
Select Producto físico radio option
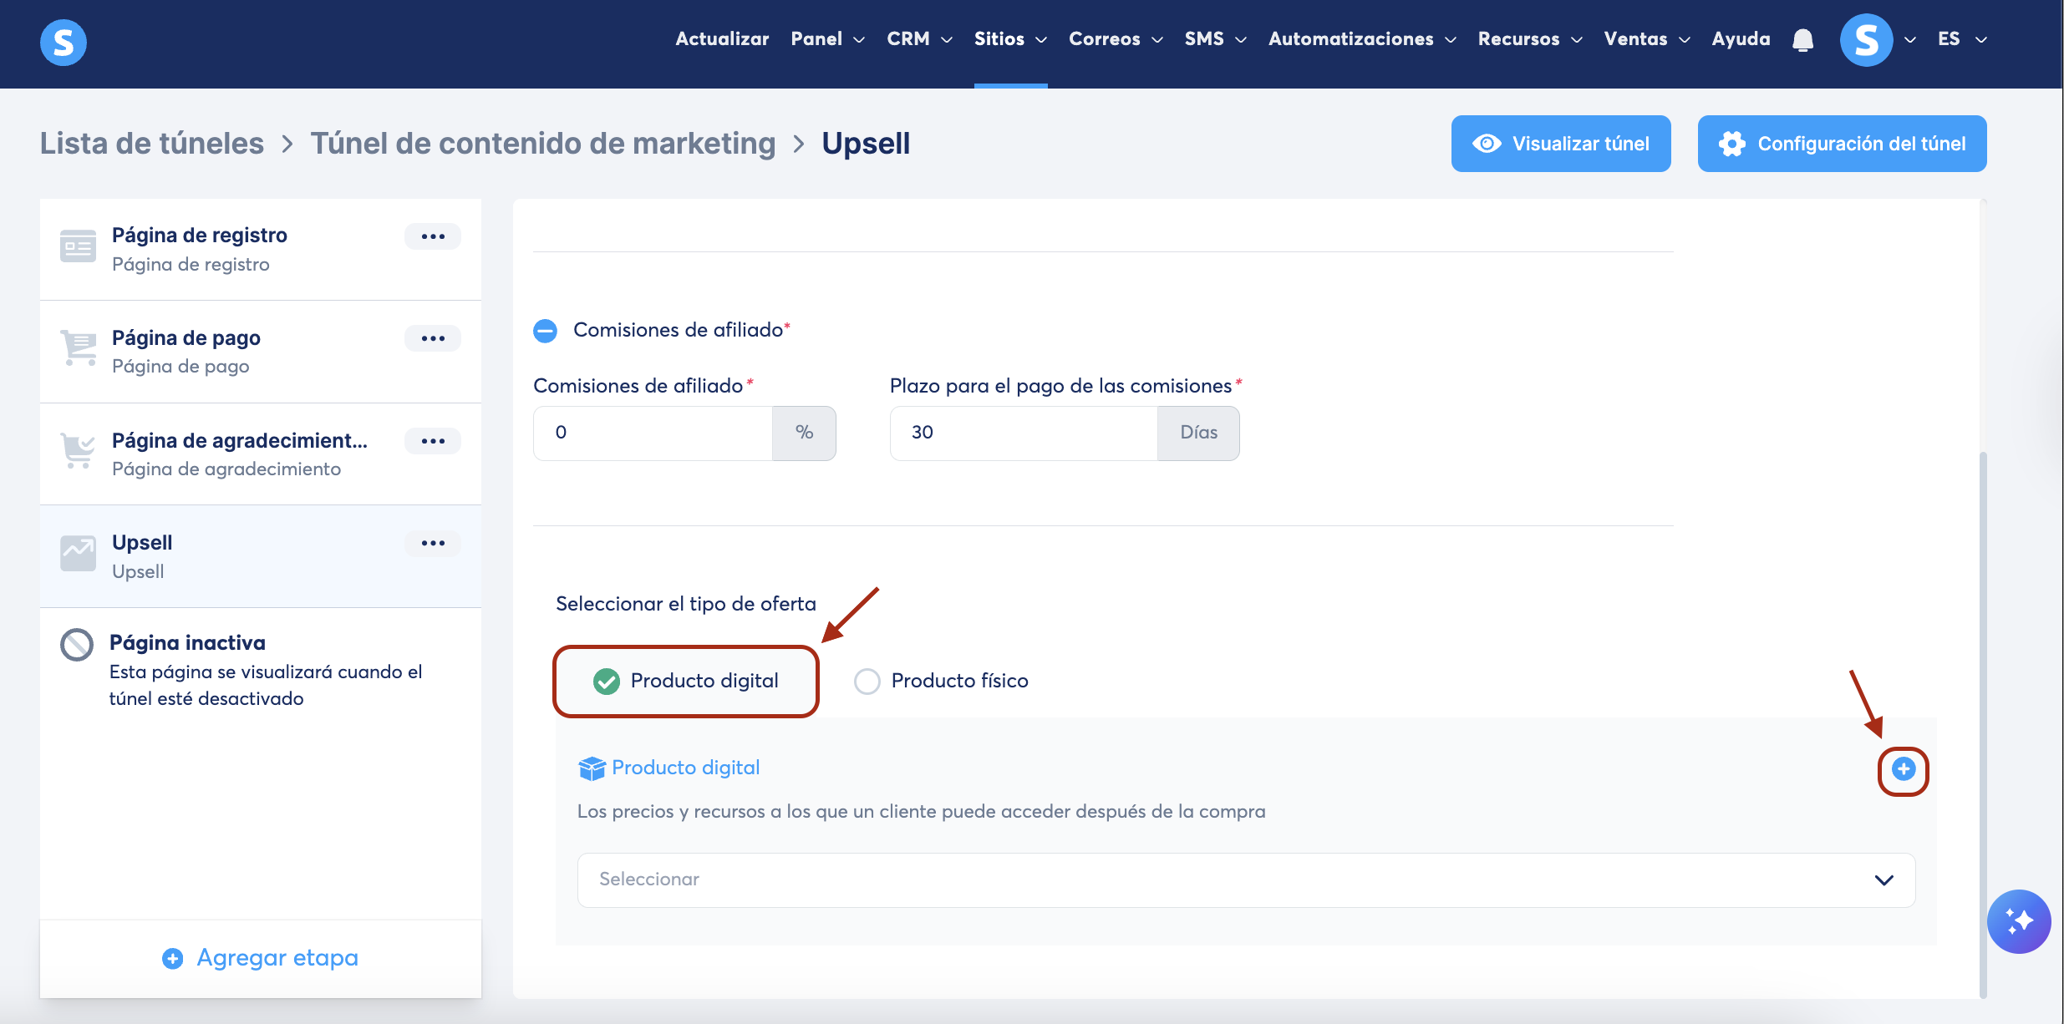point(867,682)
